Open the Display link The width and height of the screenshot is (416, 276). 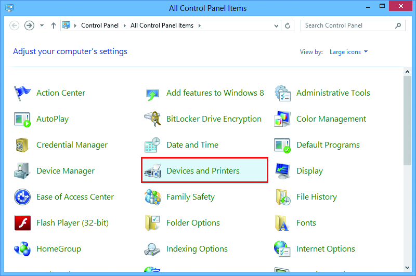click(x=309, y=171)
